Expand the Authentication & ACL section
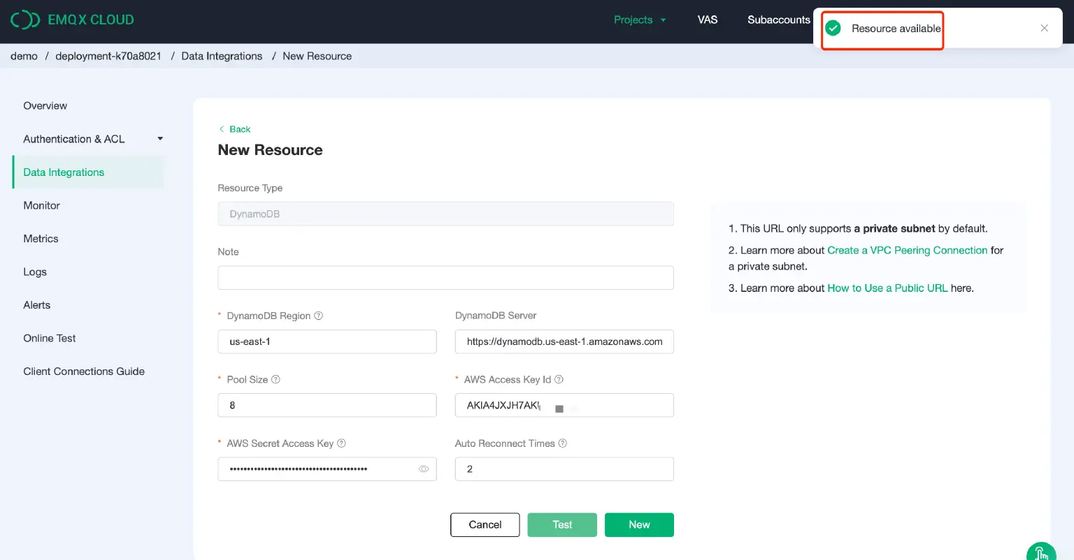 [x=159, y=138]
